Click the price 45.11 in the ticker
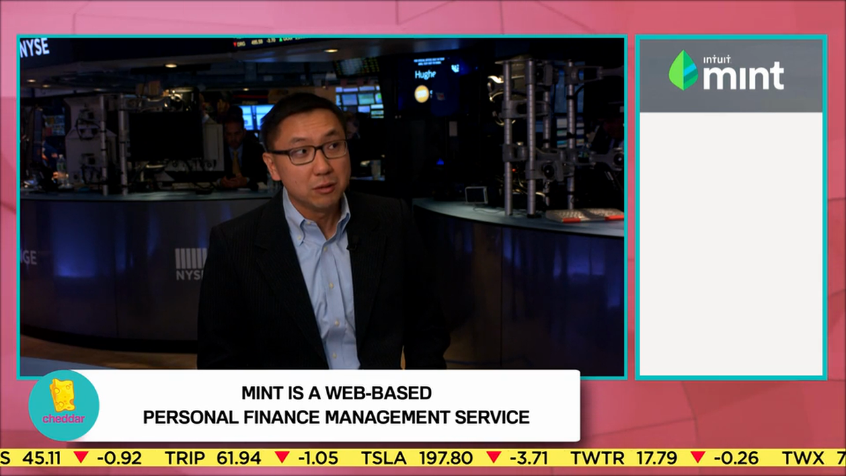The width and height of the screenshot is (846, 476). 42,457
